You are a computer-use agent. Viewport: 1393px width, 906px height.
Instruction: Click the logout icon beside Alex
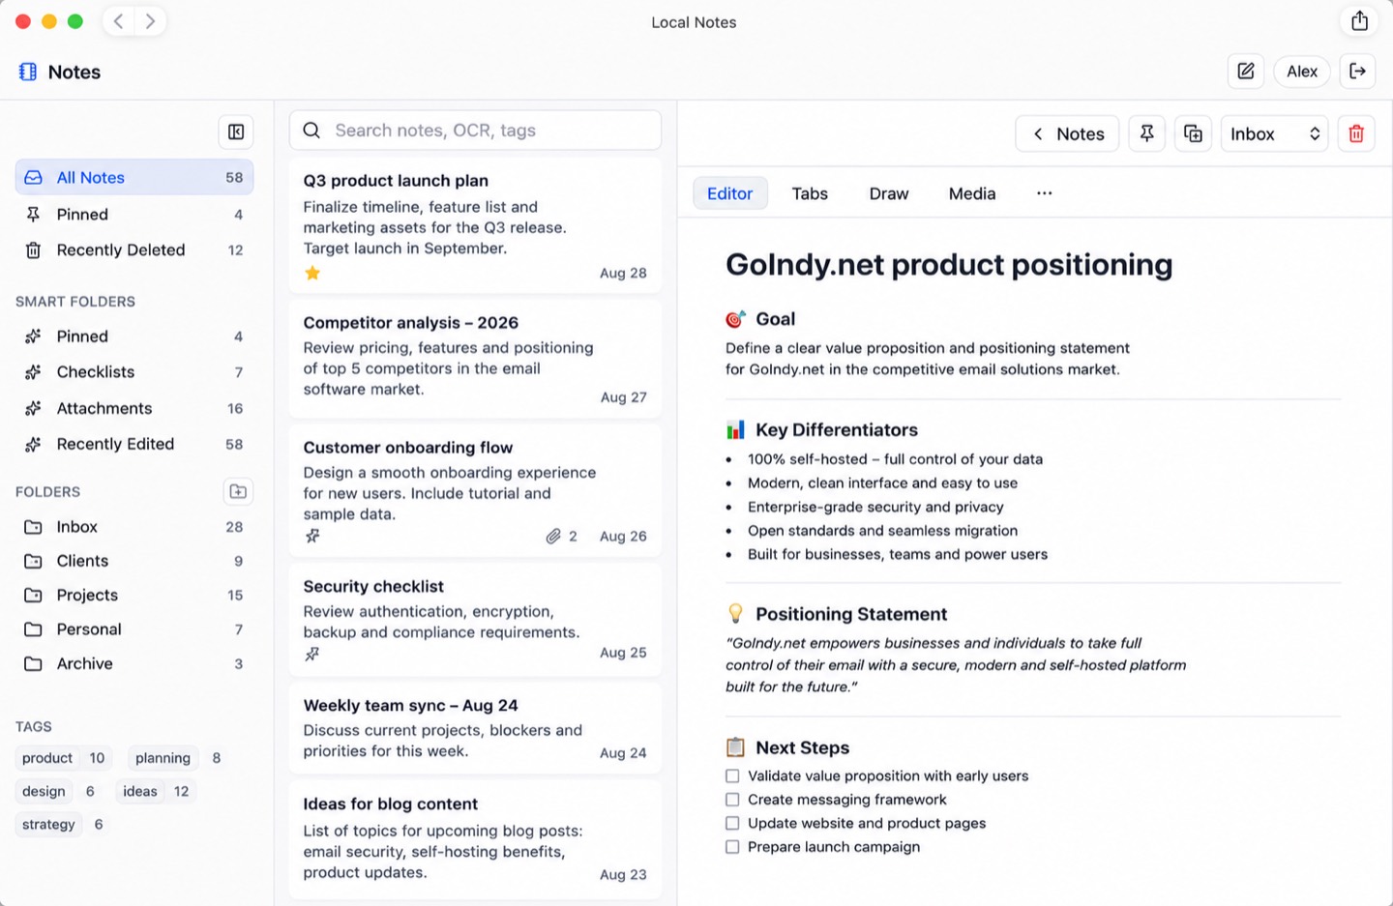click(x=1357, y=71)
